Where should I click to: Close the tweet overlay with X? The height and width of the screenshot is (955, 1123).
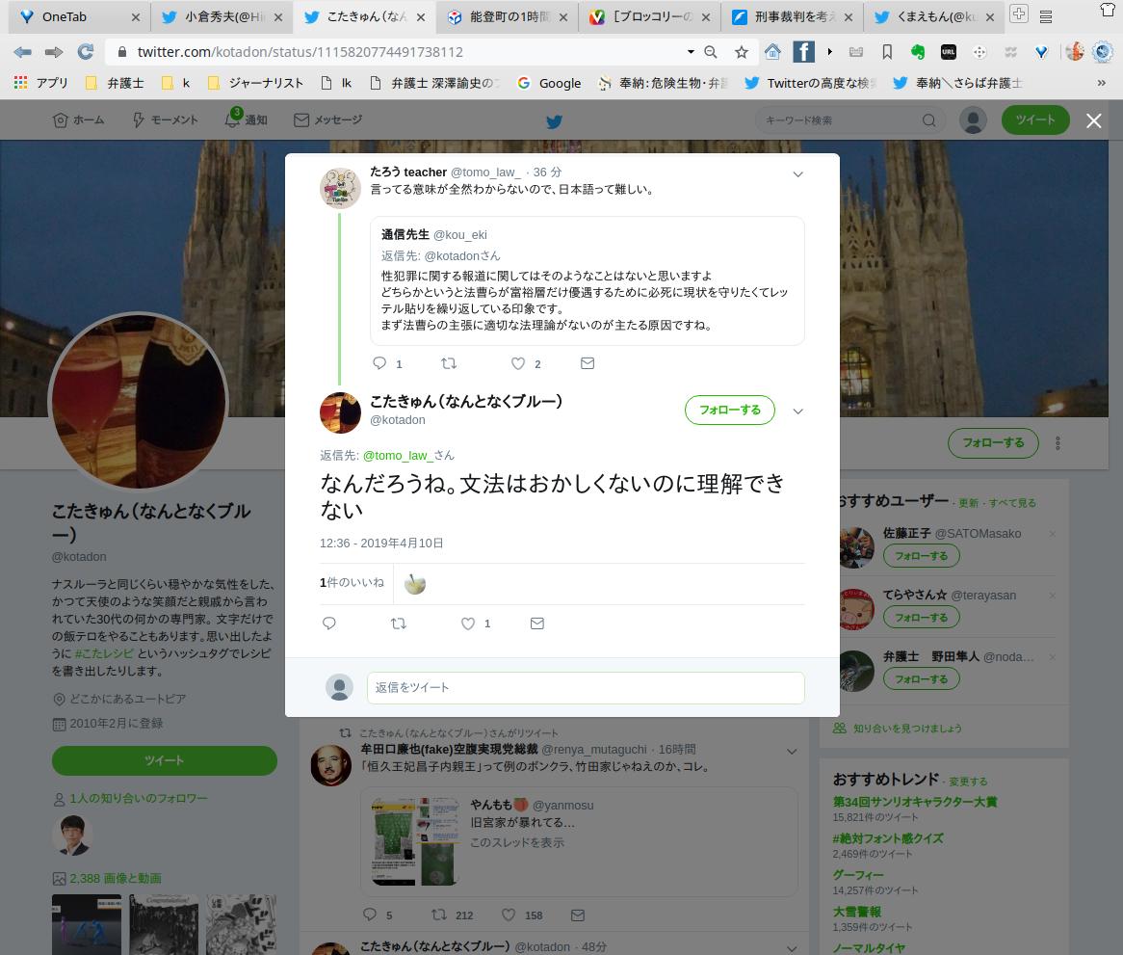1094,120
